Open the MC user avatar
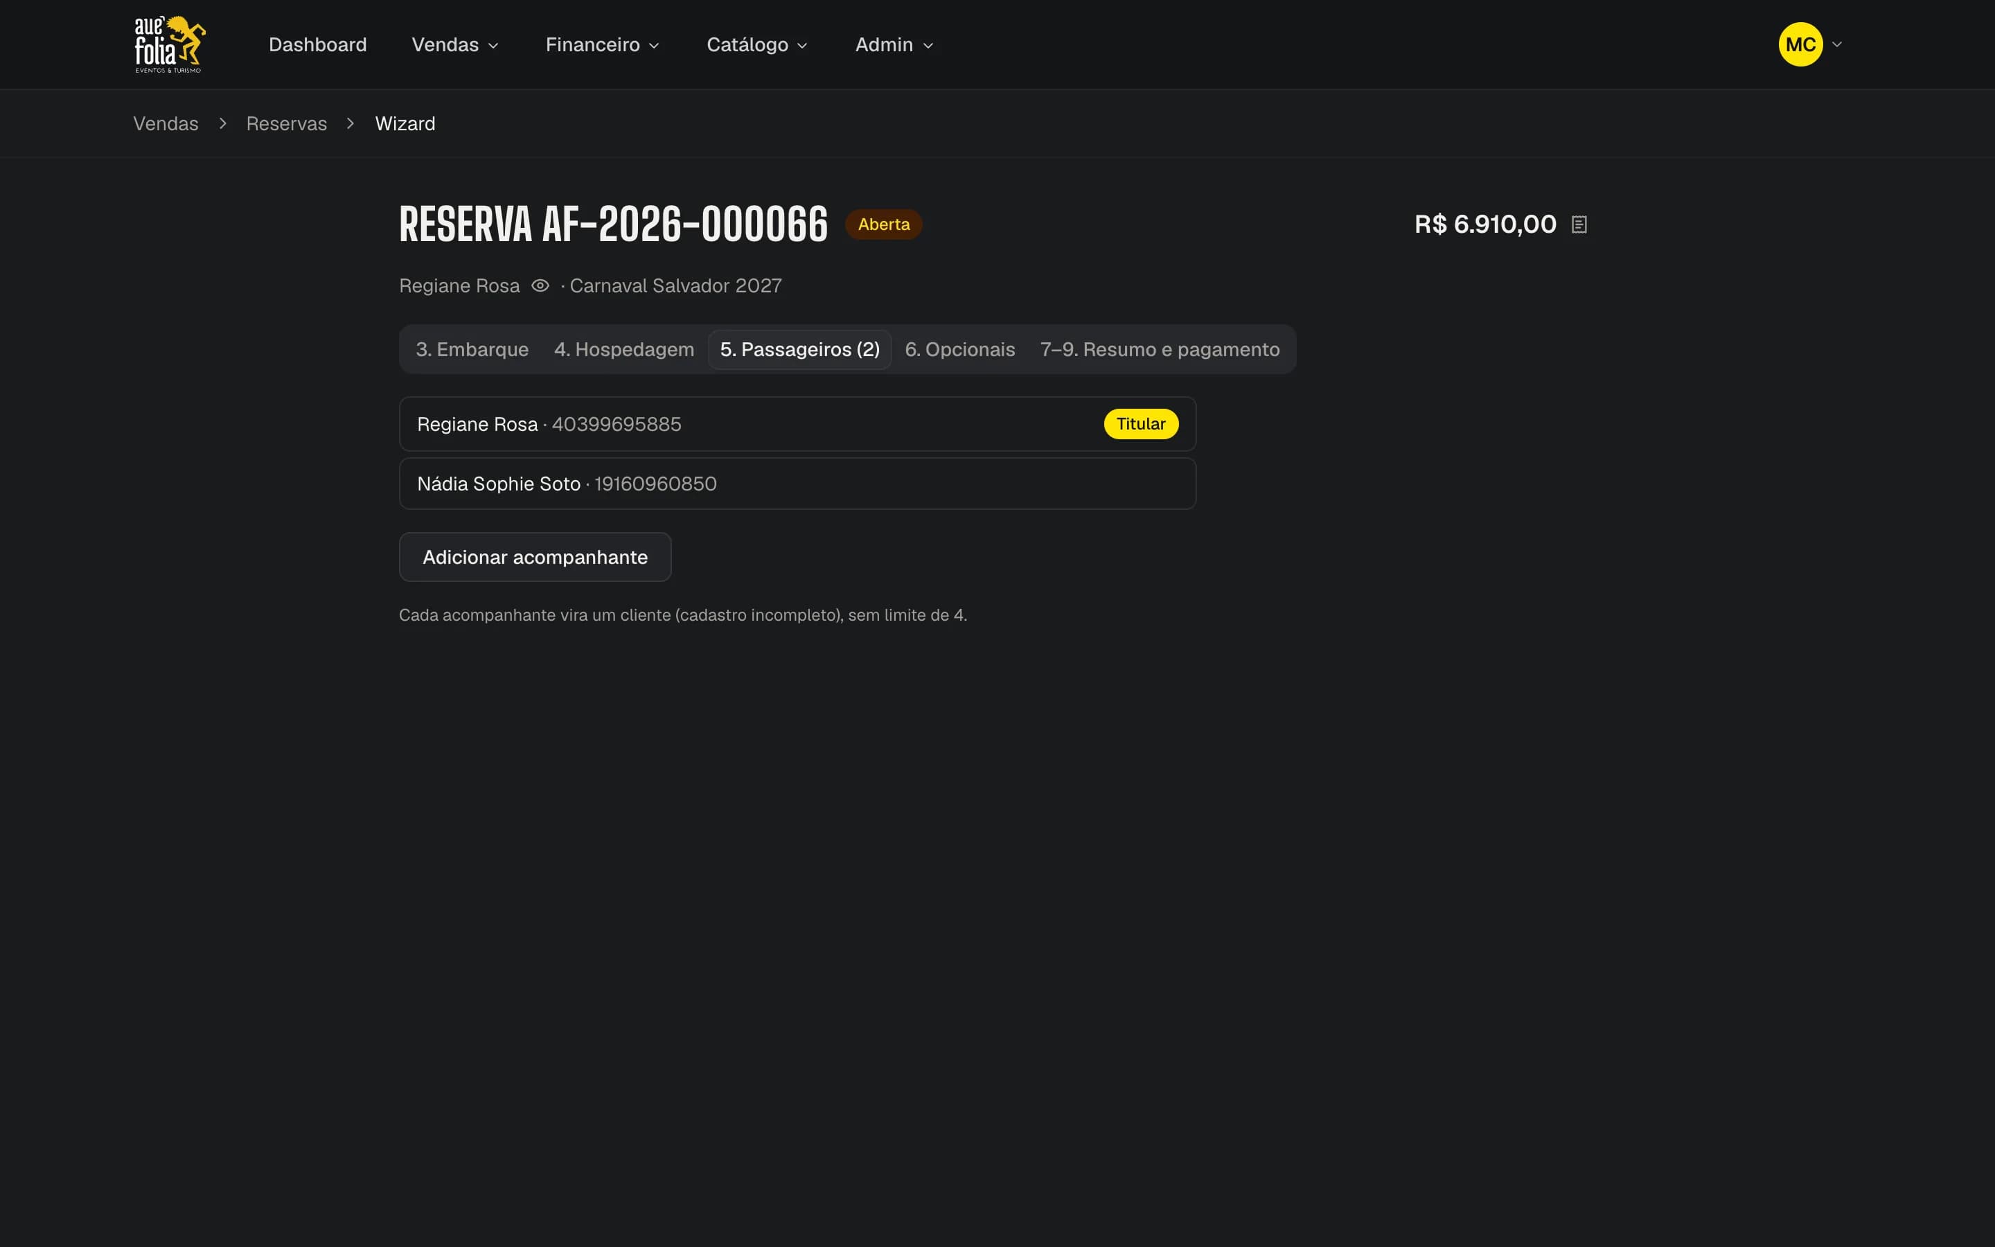1995x1247 pixels. 1800,44
